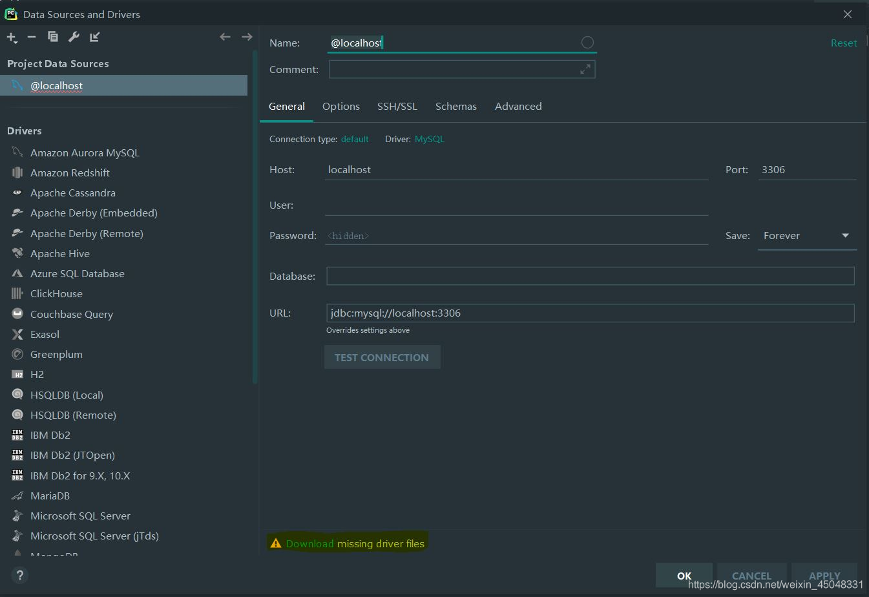Screen dimensions: 869x597
Task: Duplicate the selected data source
Action: (52, 37)
